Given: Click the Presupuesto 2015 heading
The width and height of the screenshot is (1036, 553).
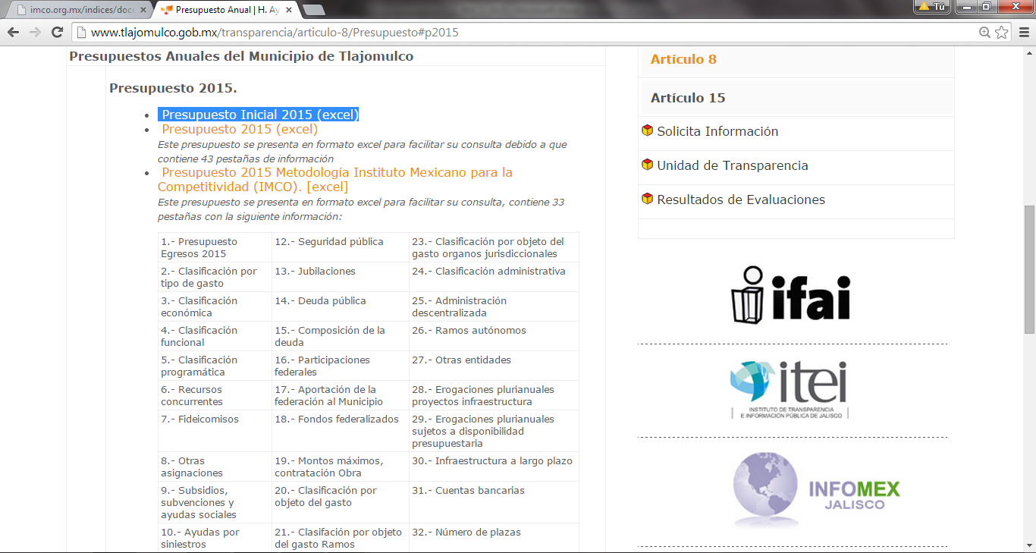Looking at the screenshot, I should (x=173, y=88).
